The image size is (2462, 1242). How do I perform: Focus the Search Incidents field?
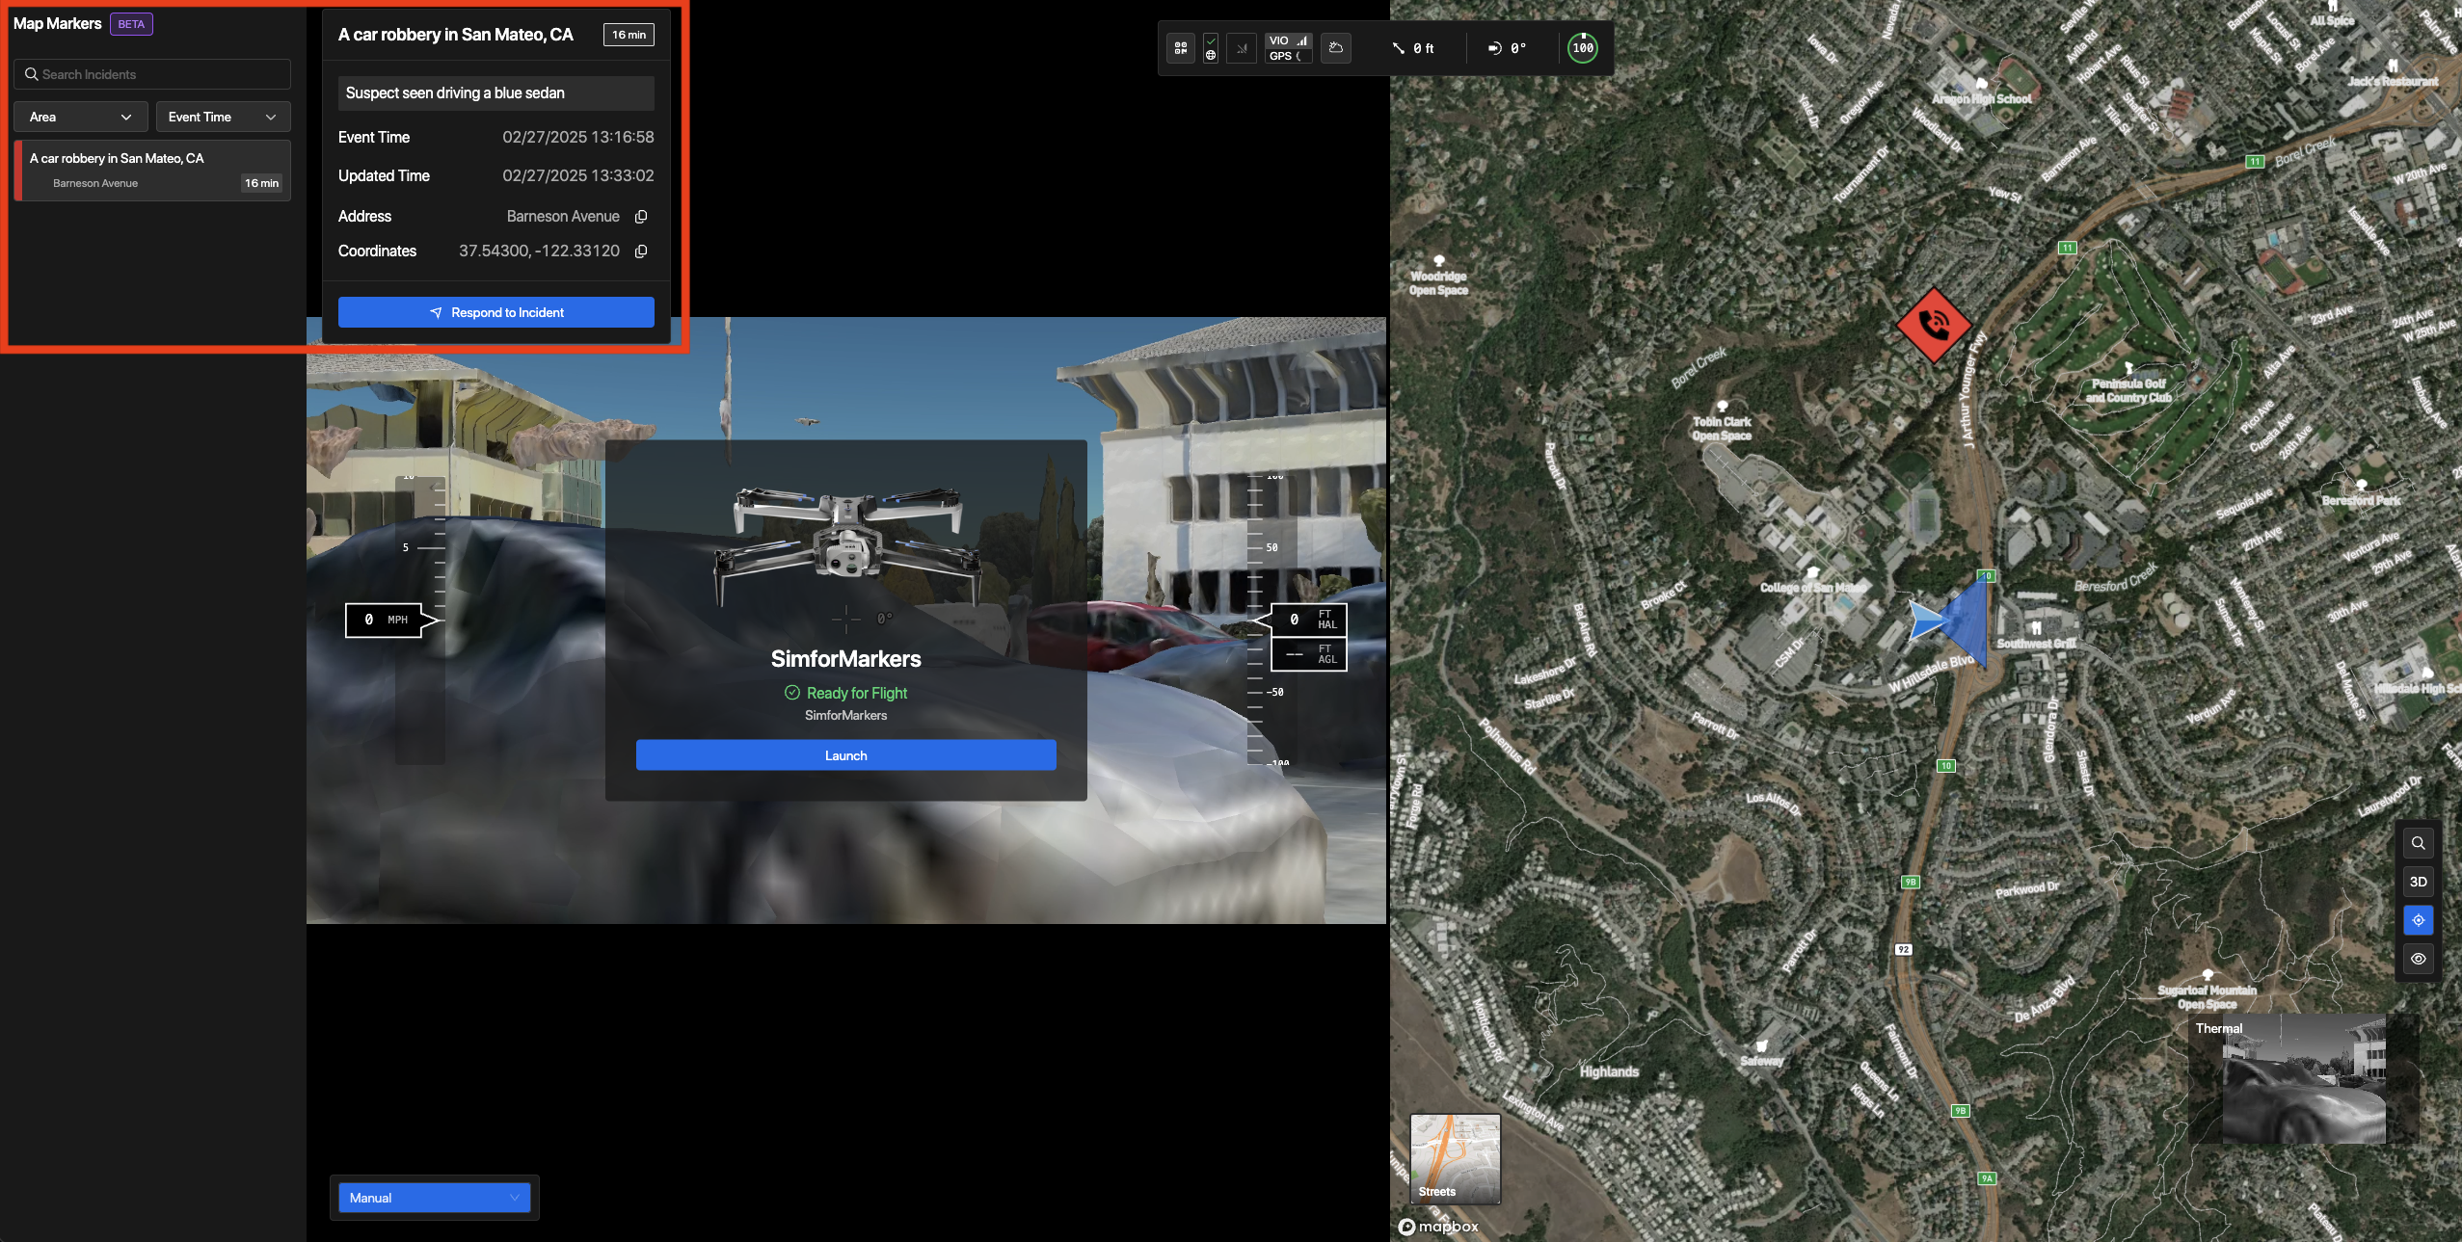tap(152, 74)
